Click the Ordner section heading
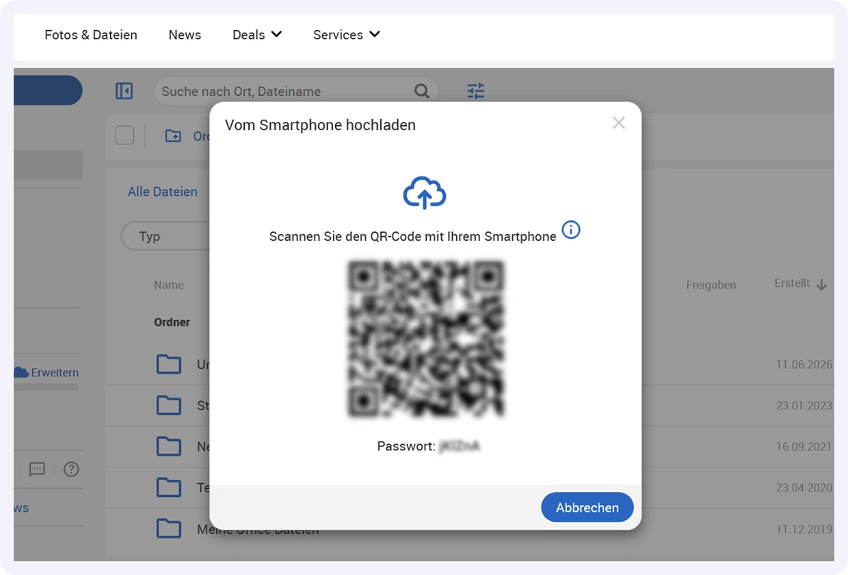Screen dimensions: 848x575 172,322
